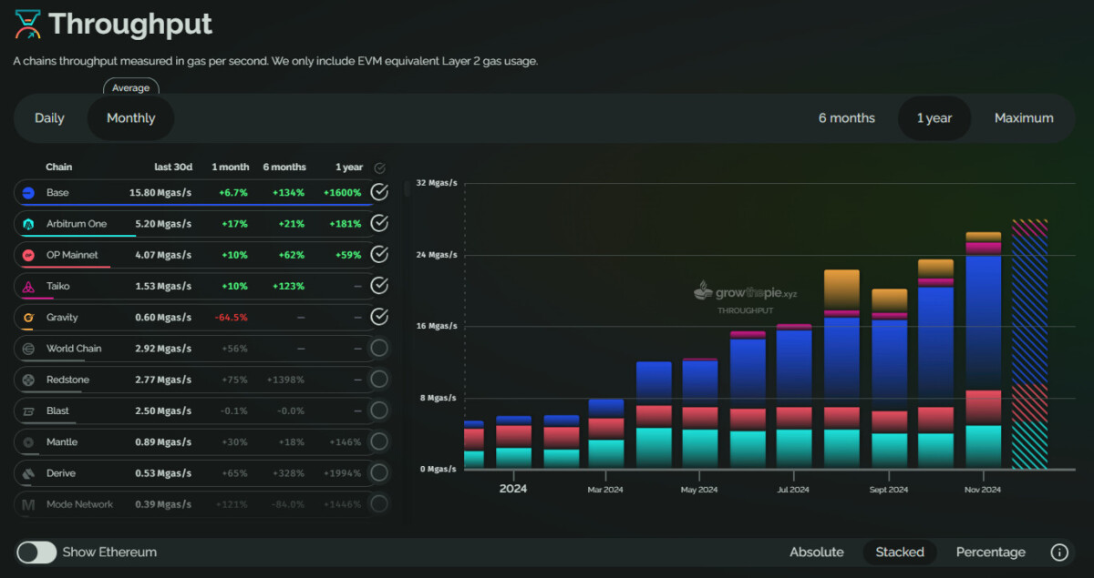Select the 6 months timespan
This screenshot has height=578, width=1094.
(847, 118)
